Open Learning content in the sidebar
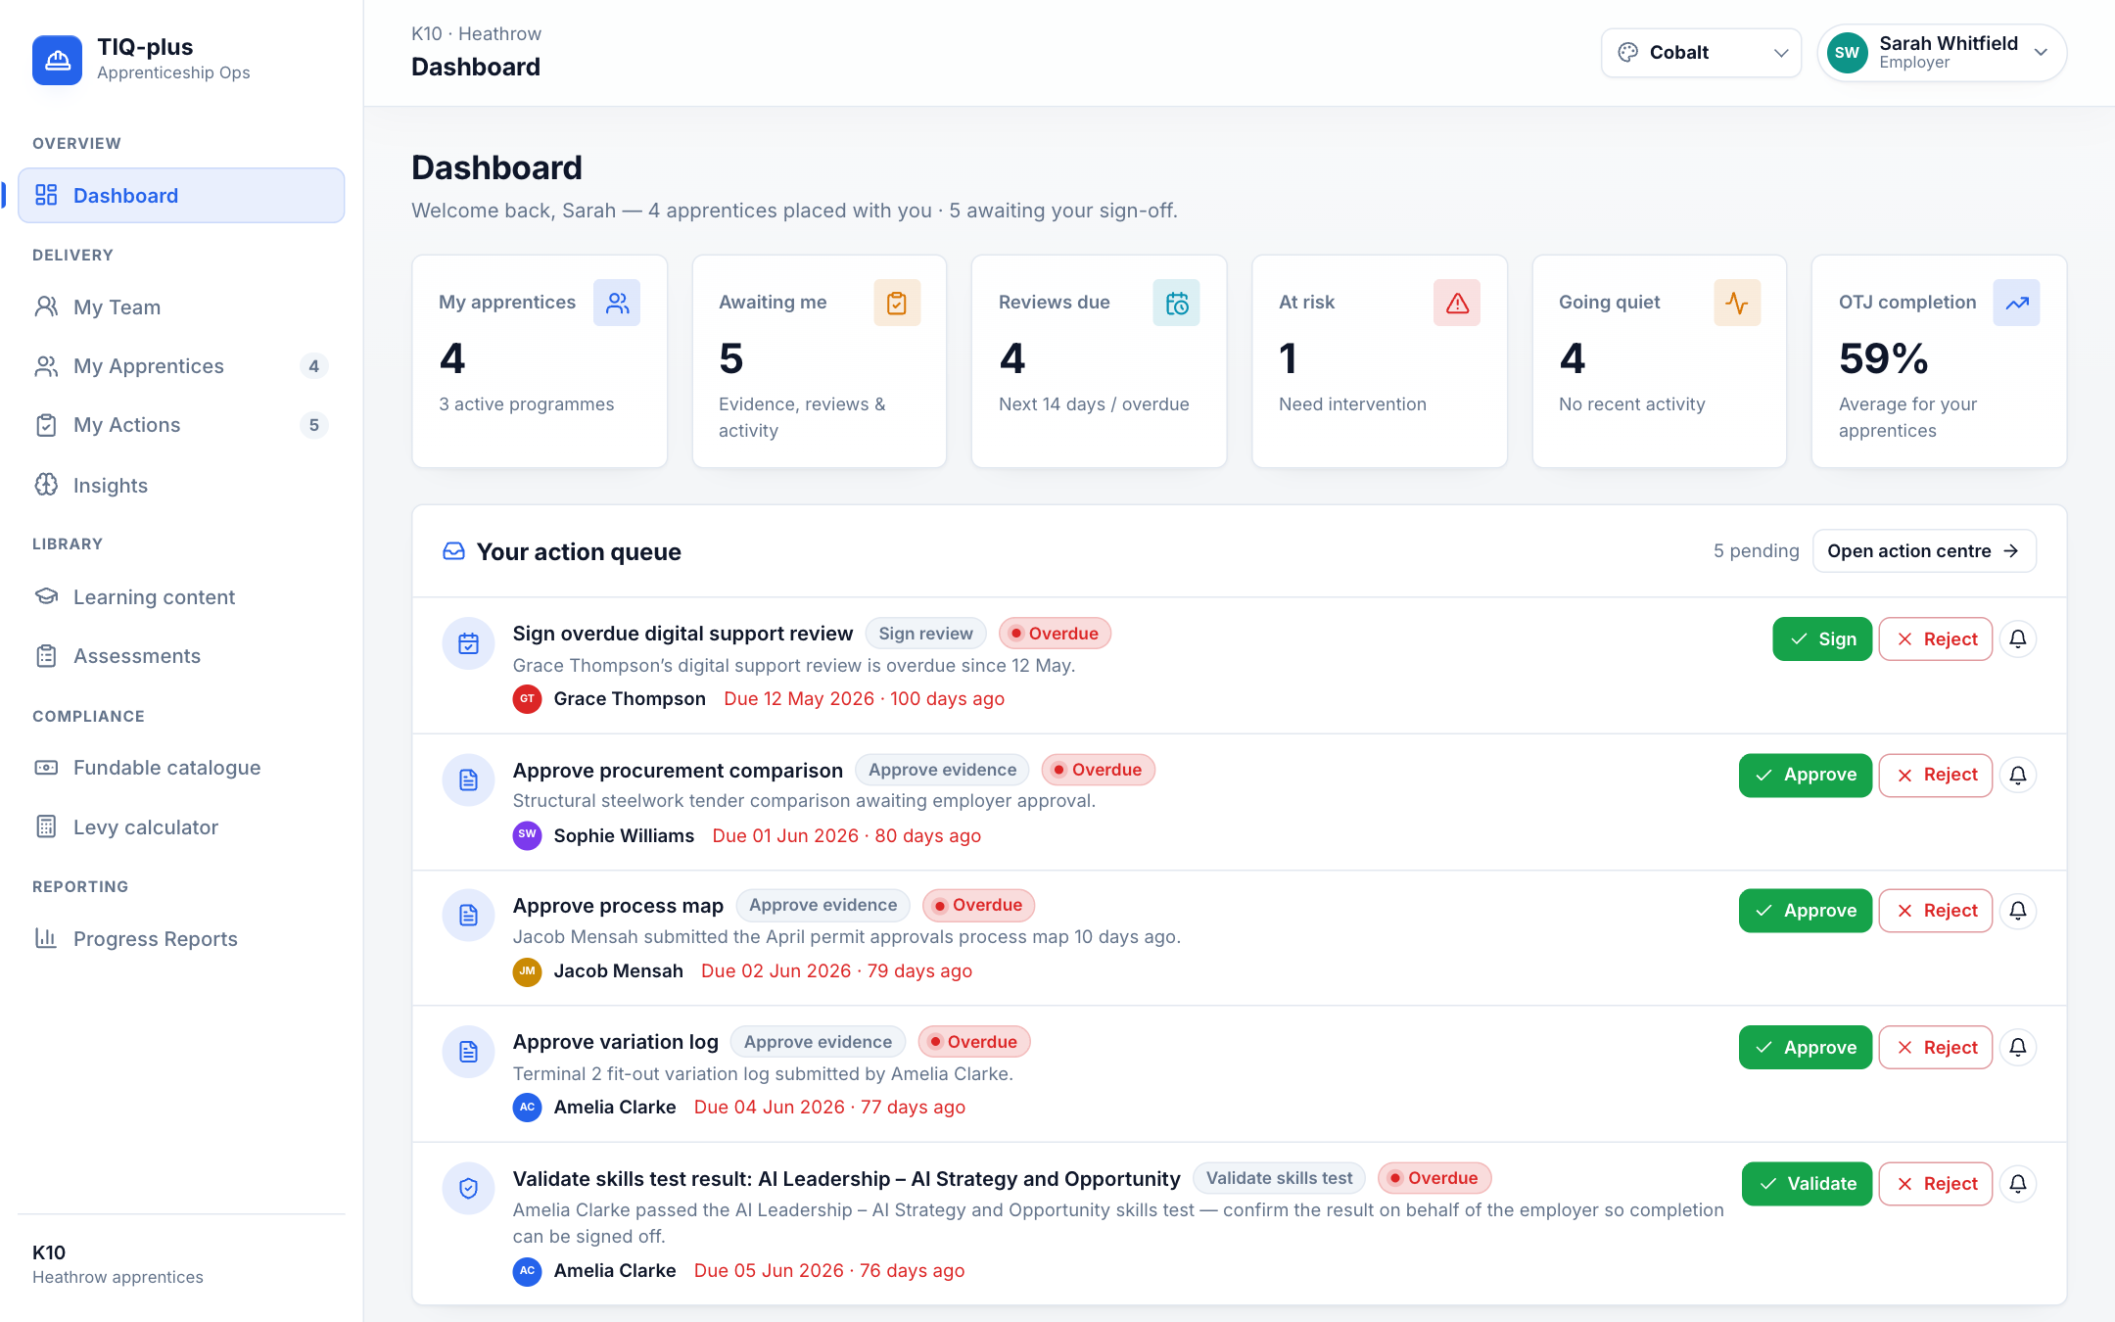Viewport: 2115px width, 1322px height. point(181,596)
